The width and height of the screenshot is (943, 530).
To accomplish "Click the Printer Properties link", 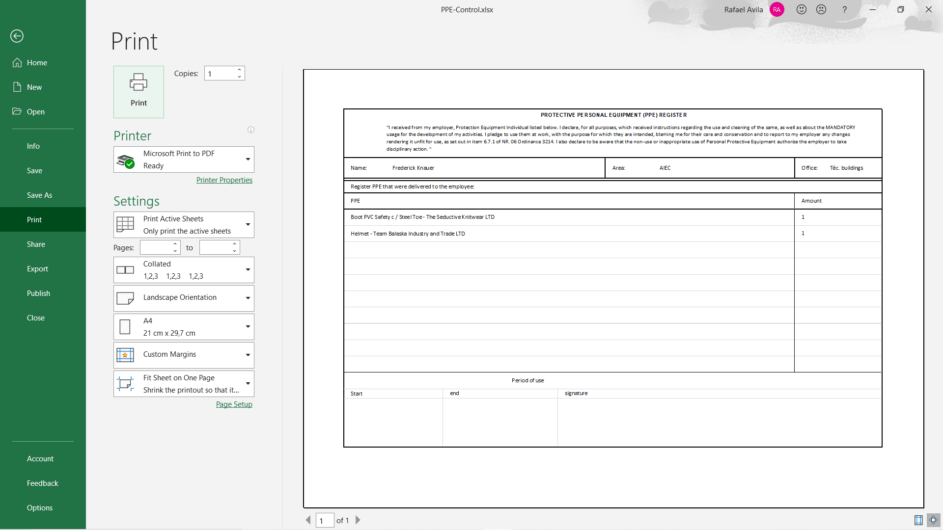I will pyautogui.click(x=224, y=180).
